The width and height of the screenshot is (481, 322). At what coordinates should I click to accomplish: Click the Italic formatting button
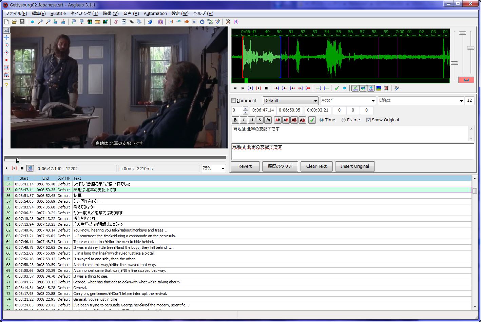244,120
